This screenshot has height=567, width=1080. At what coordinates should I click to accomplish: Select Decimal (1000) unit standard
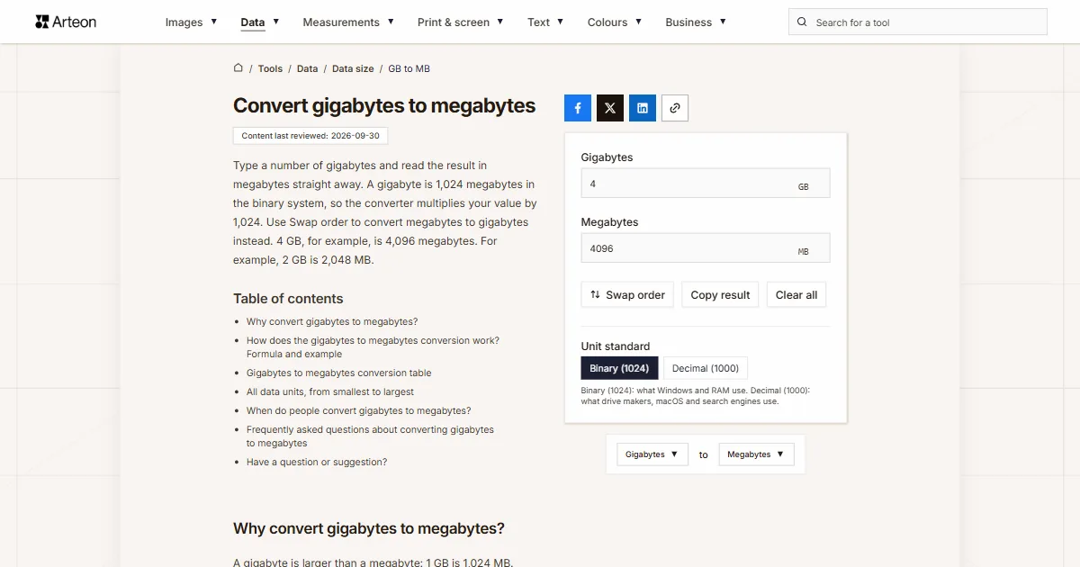point(706,368)
